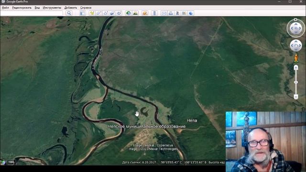Click the zoom slider handle

296,82
